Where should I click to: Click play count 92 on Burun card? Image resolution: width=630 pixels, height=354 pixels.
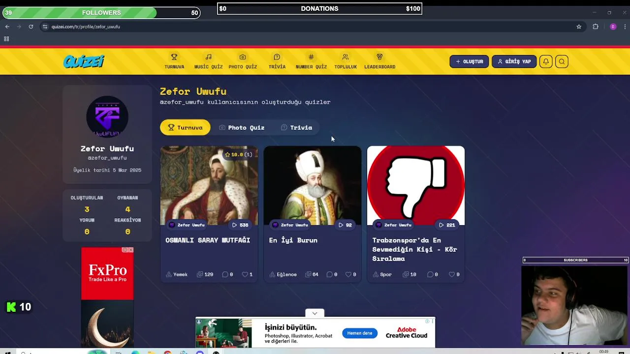click(x=345, y=225)
